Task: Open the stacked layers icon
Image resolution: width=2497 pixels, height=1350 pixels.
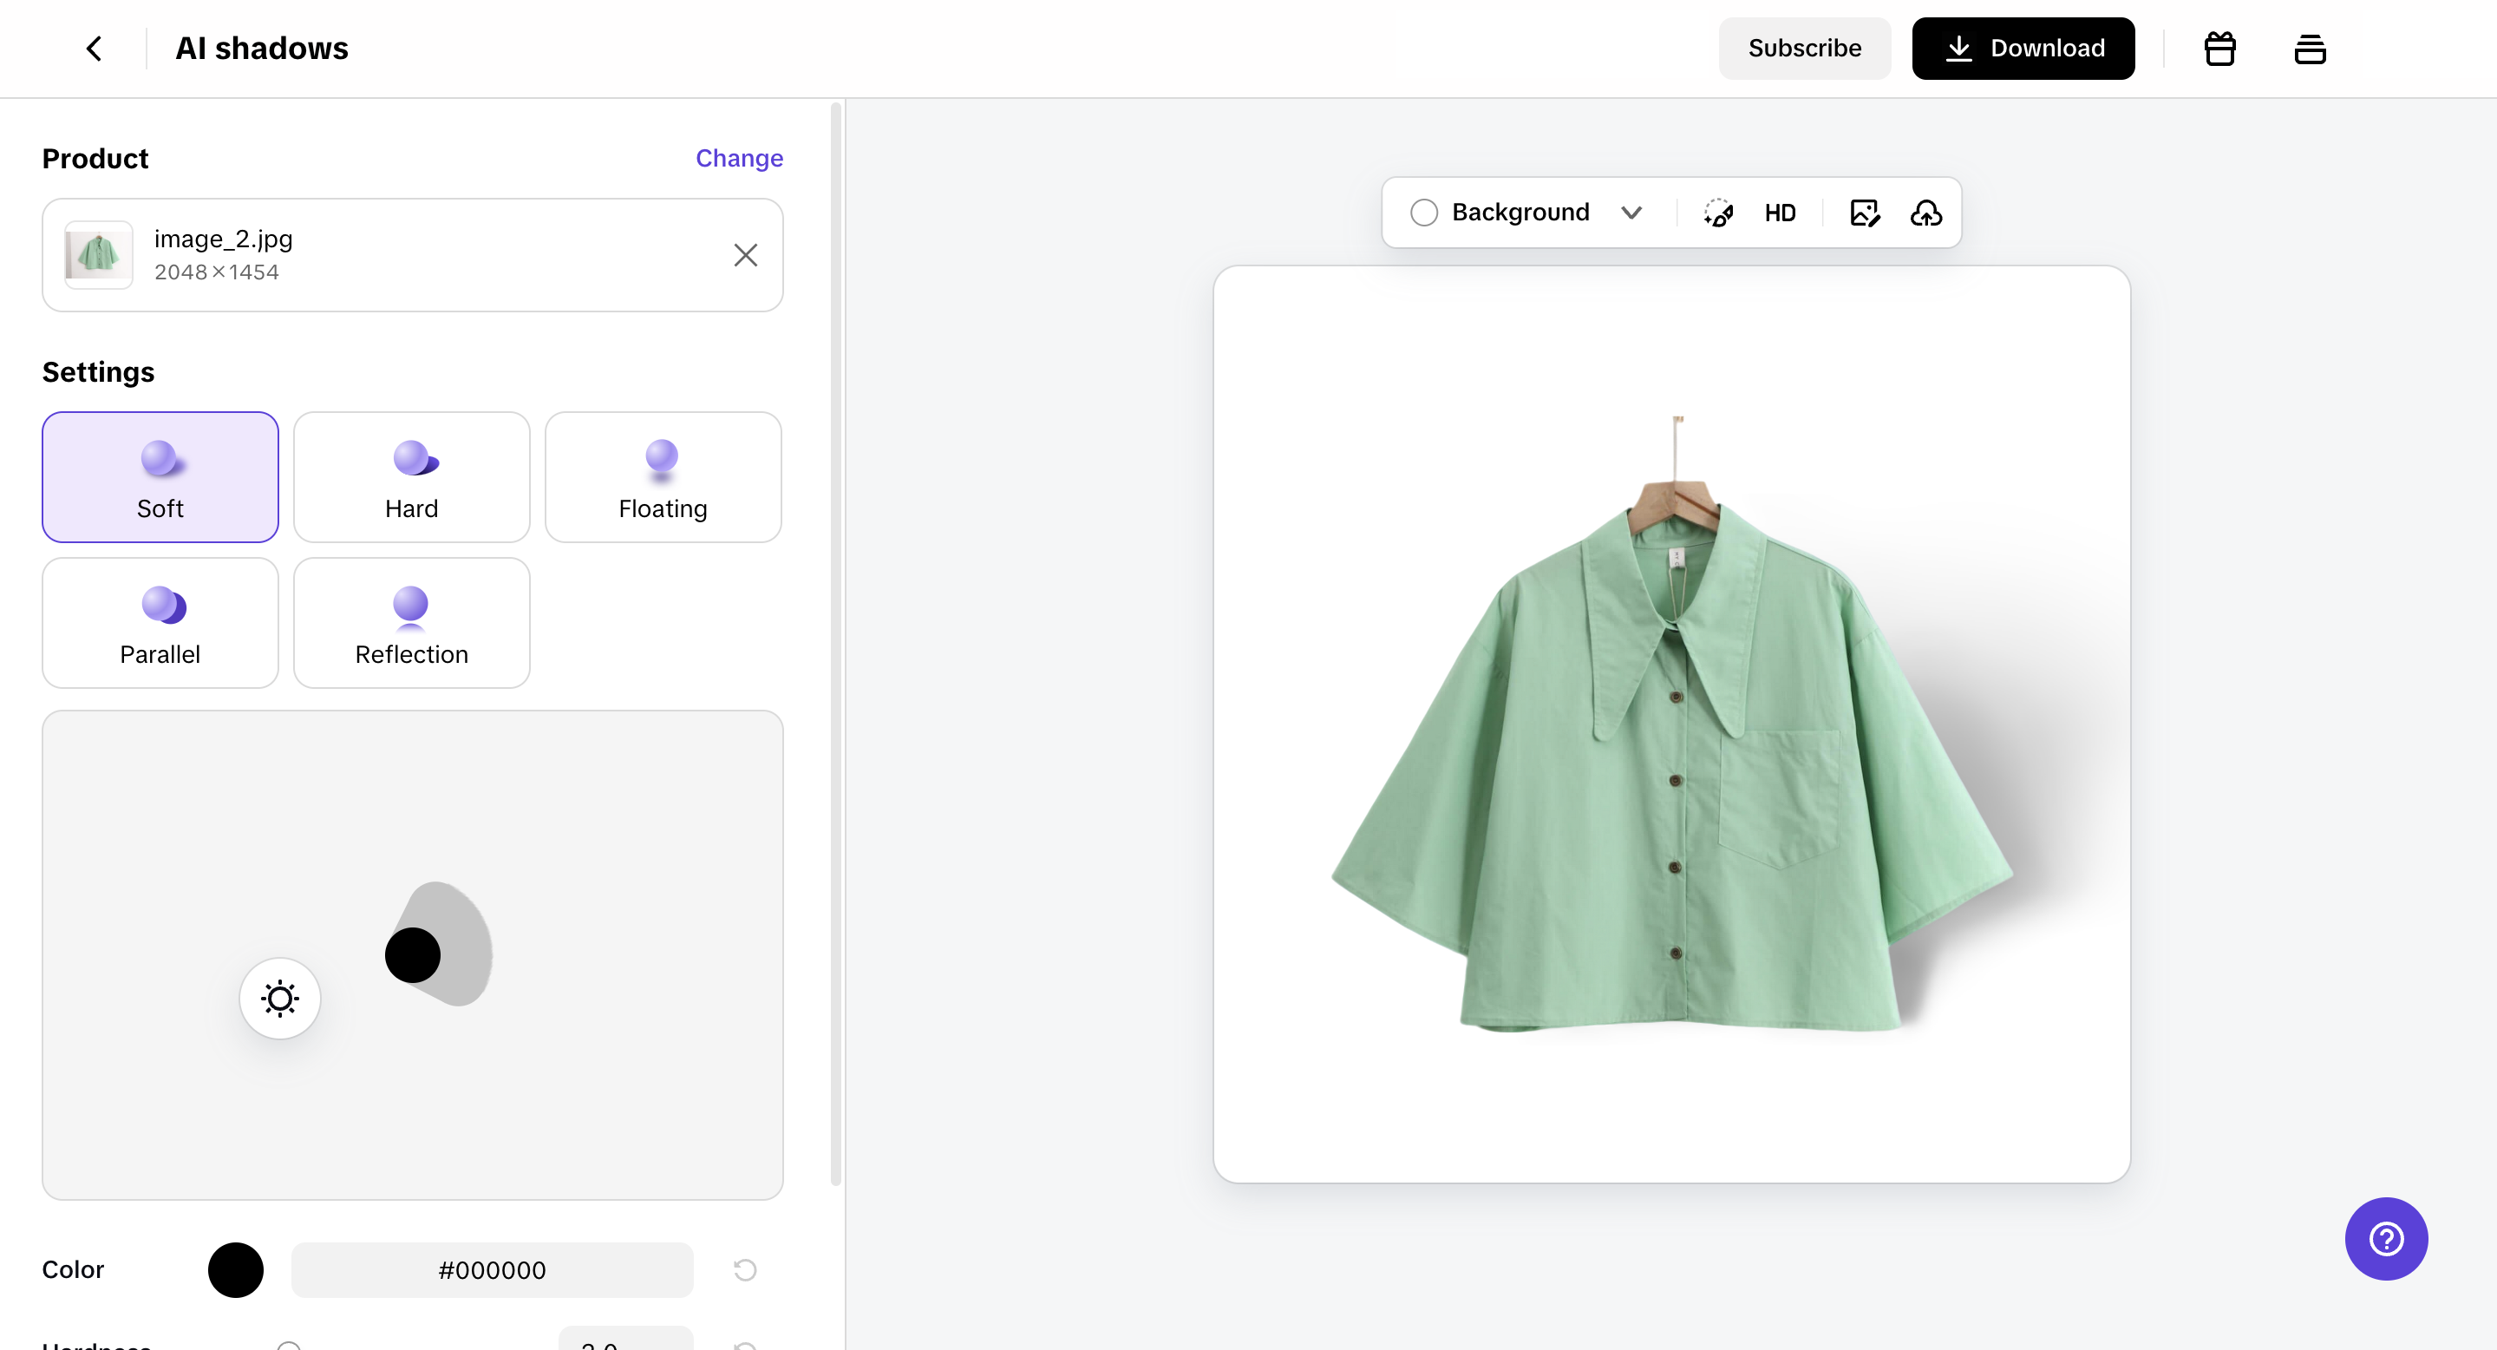Action: (x=2310, y=49)
